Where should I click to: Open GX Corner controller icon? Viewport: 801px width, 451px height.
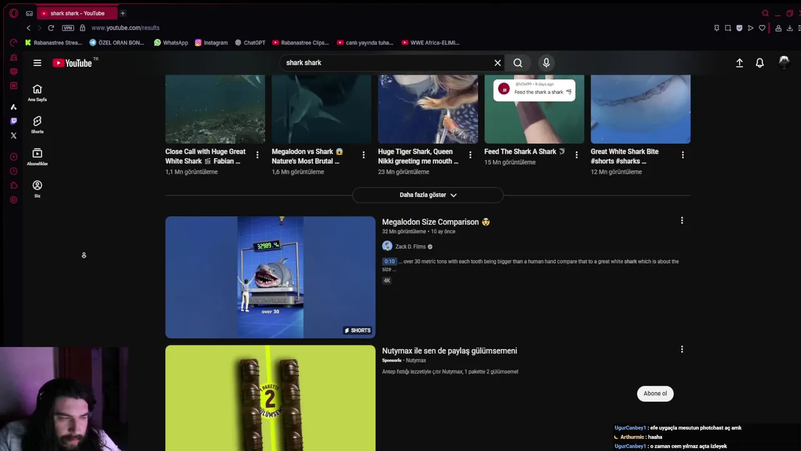click(x=14, y=43)
